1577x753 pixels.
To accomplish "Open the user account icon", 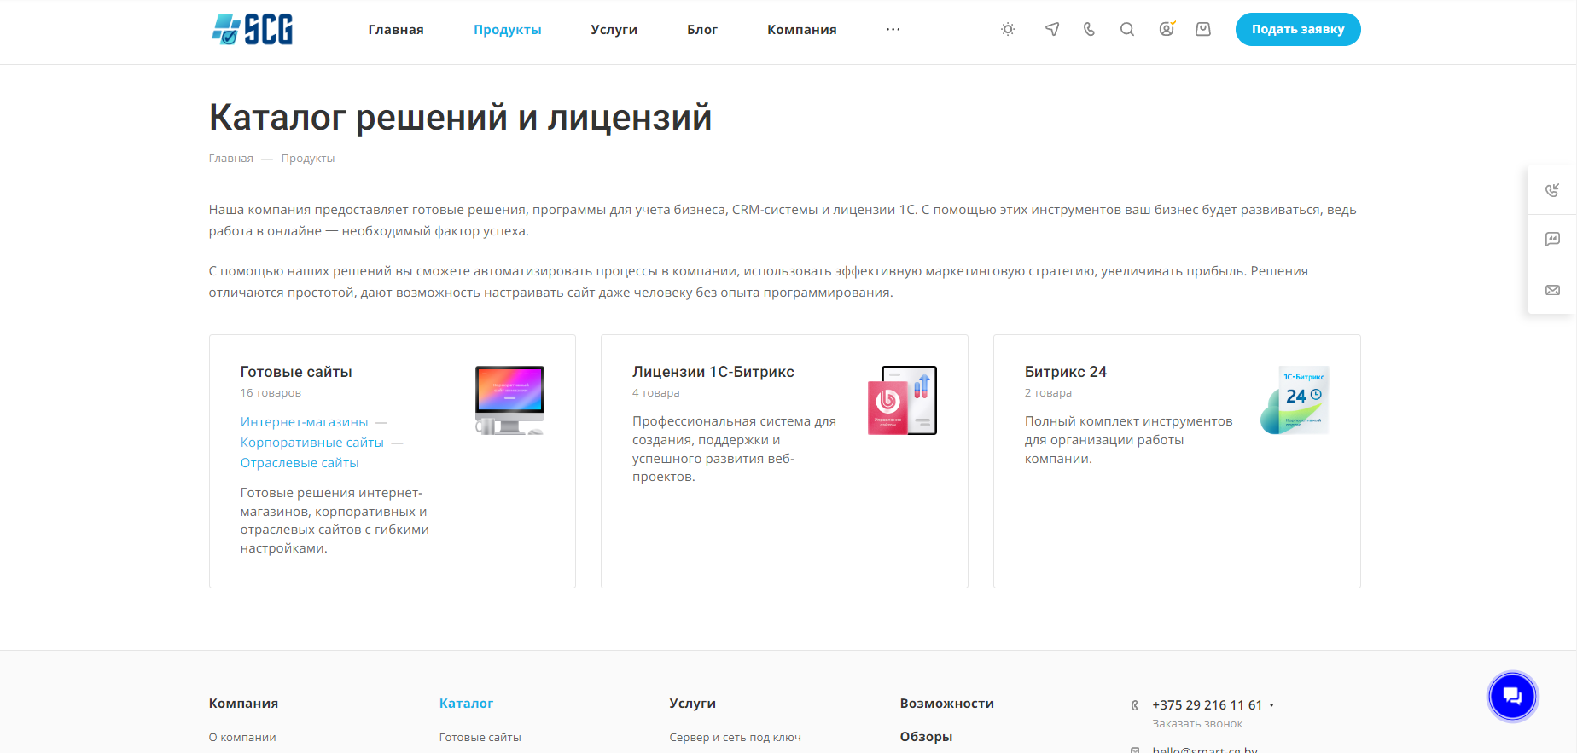I will click(x=1166, y=30).
